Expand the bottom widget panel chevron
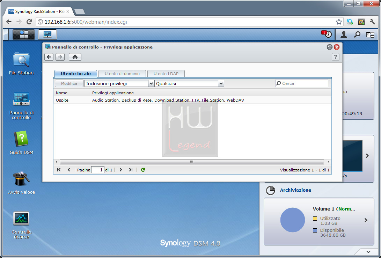381x258 pixels. pos(368,252)
